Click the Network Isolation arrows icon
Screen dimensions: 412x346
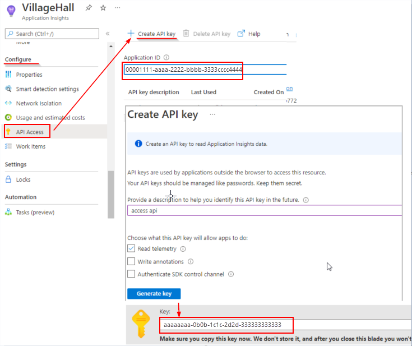pyautogui.click(x=8, y=103)
